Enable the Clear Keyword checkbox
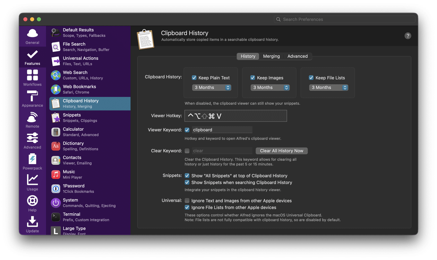 (187, 151)
